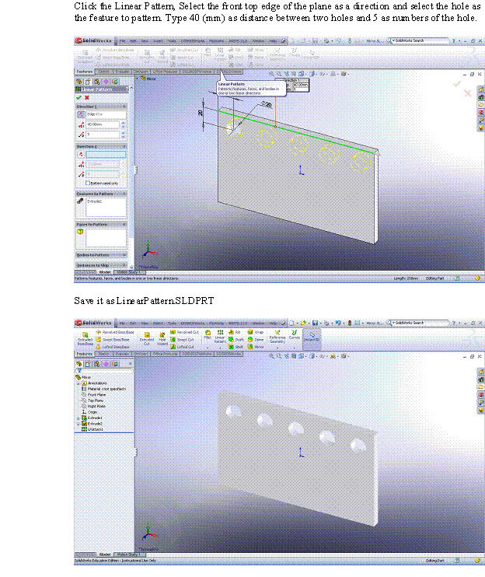Open Tools menu in window with LPattern1

171,323
